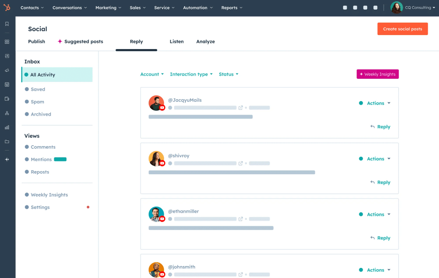The width and height of the screenshot is (439, 278).
Task: Open the Account filter dropdown
Action: 152,74
